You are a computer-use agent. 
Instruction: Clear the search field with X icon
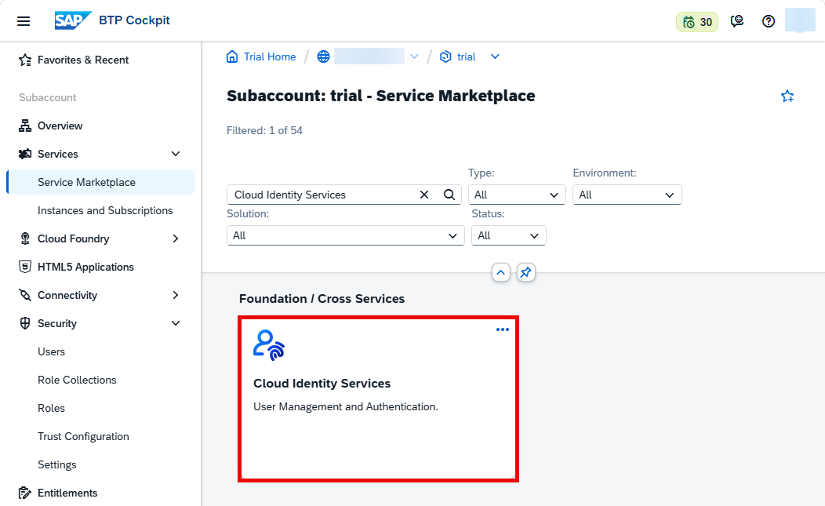tap(424, 195)
